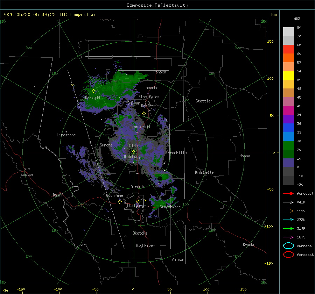Image resolution: width=315 pixels, height=294 pixels.
Task: Click the Strathmore city label
Action: point(170,207)
